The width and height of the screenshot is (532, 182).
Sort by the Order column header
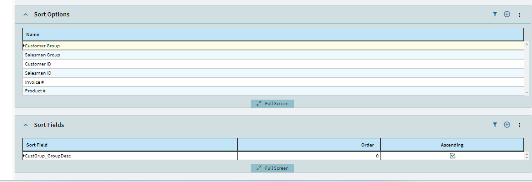(x=309, y=145)
